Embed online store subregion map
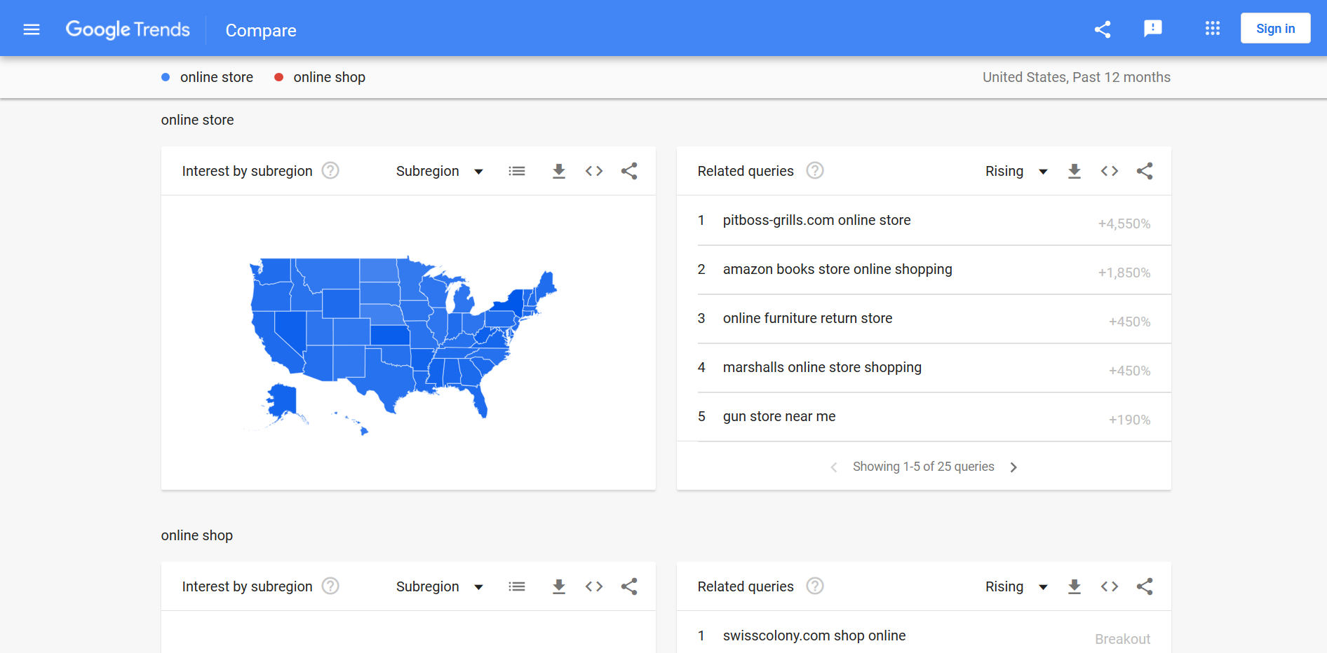 tap(594, 171)
